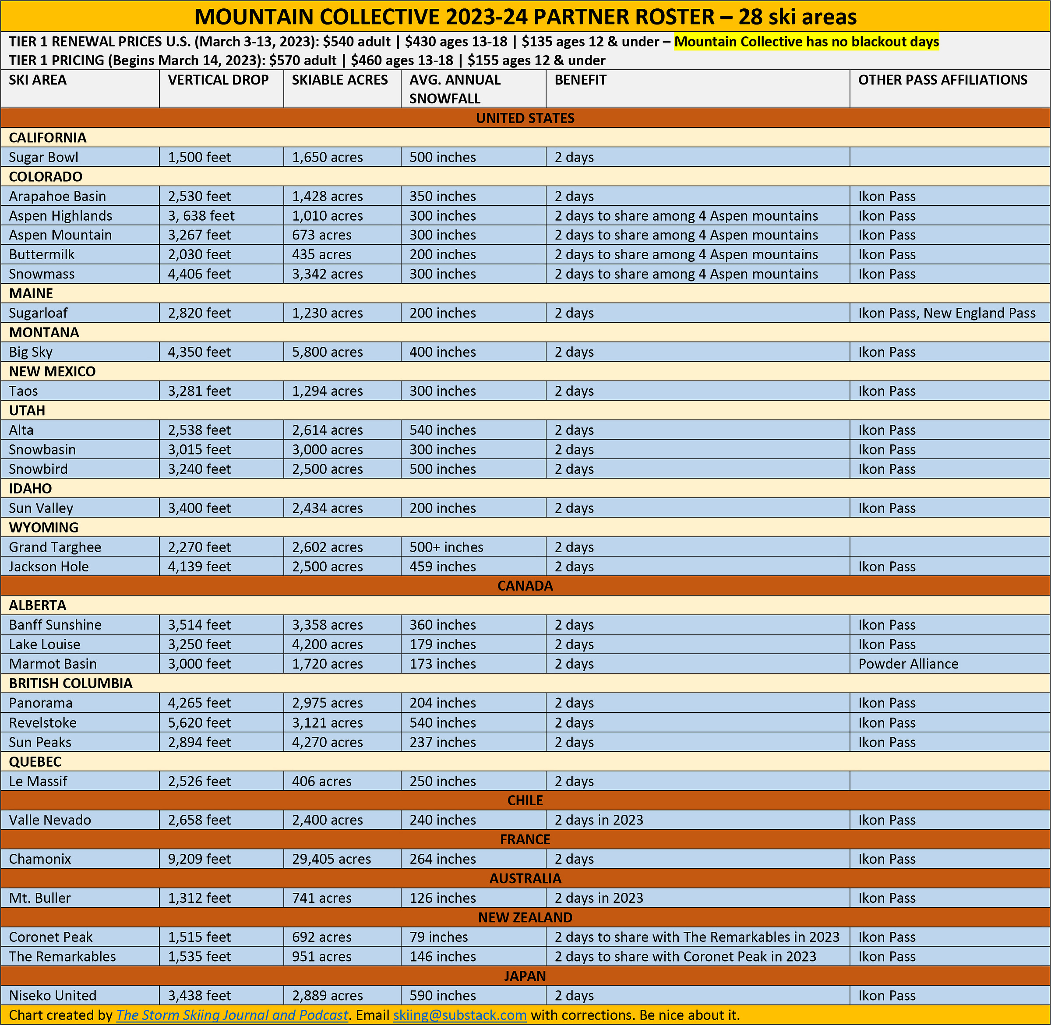Click Snowbird's '3,240 feet' cell

(x=221, y=468)
